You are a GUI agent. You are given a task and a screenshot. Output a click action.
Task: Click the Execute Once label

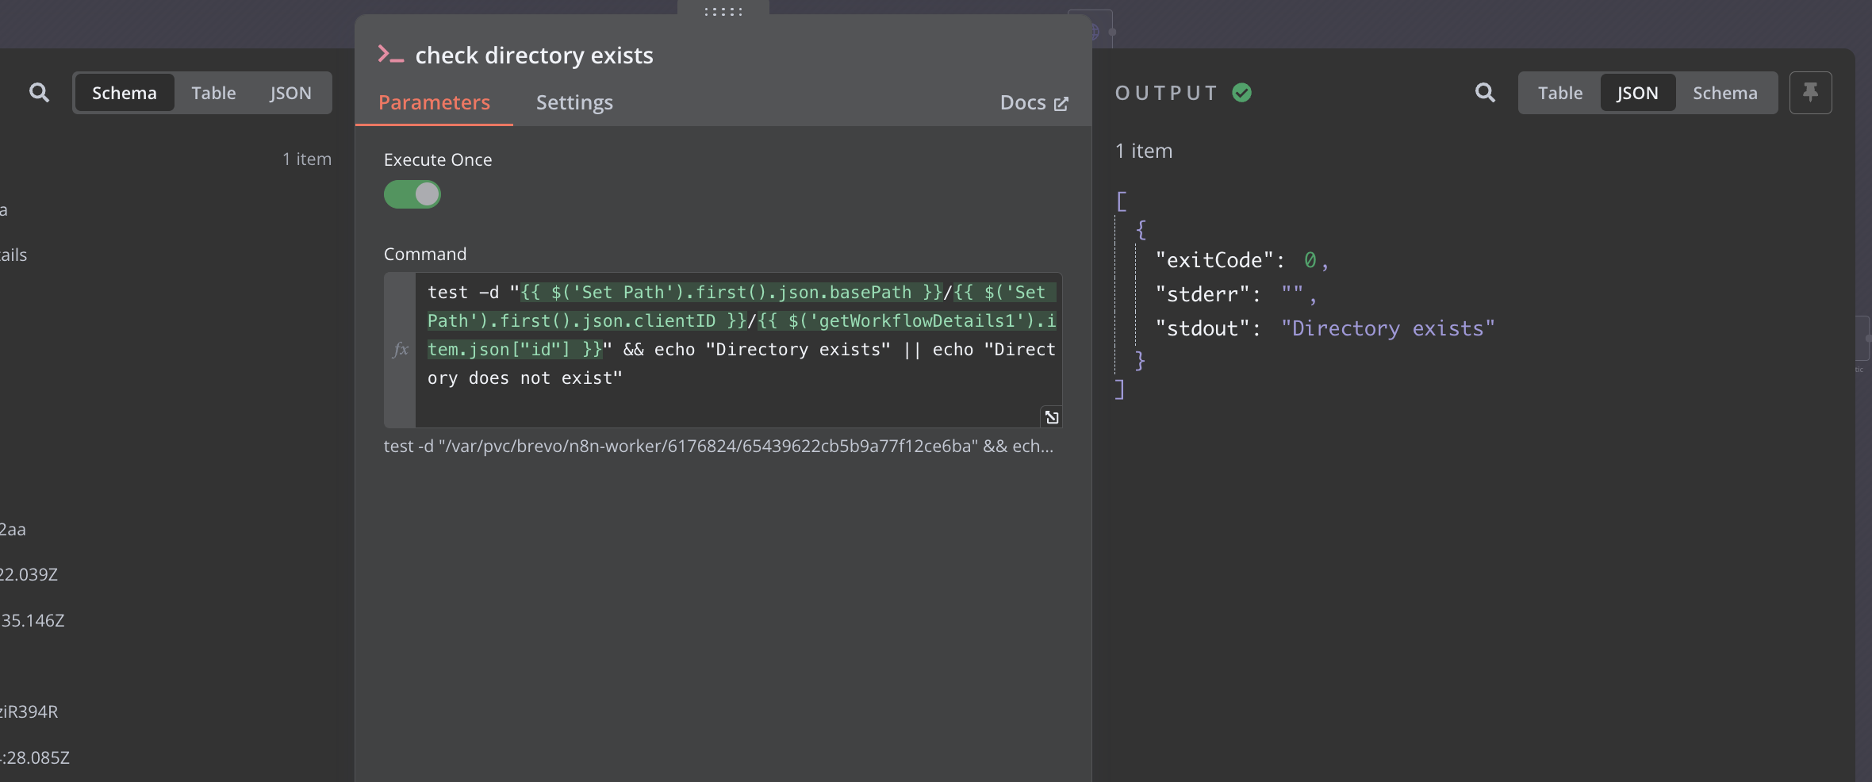438,159
